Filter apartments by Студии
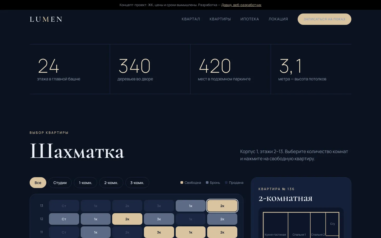The height and width of the screenshot is (238, 381). tap(60, 183)
